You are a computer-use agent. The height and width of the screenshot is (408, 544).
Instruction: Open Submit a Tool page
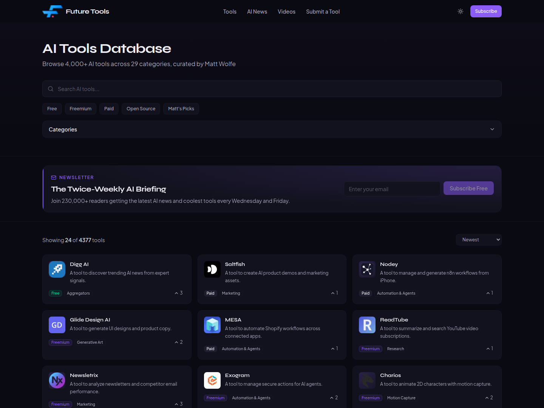323,12
